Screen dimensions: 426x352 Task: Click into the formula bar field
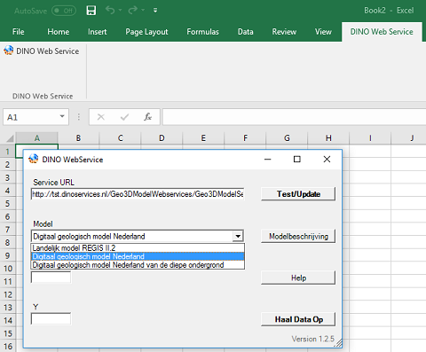pos(294,117)
